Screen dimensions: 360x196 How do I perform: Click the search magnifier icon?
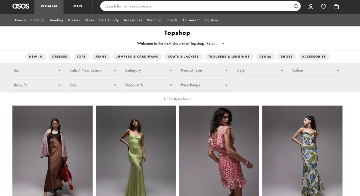[296, 6]
